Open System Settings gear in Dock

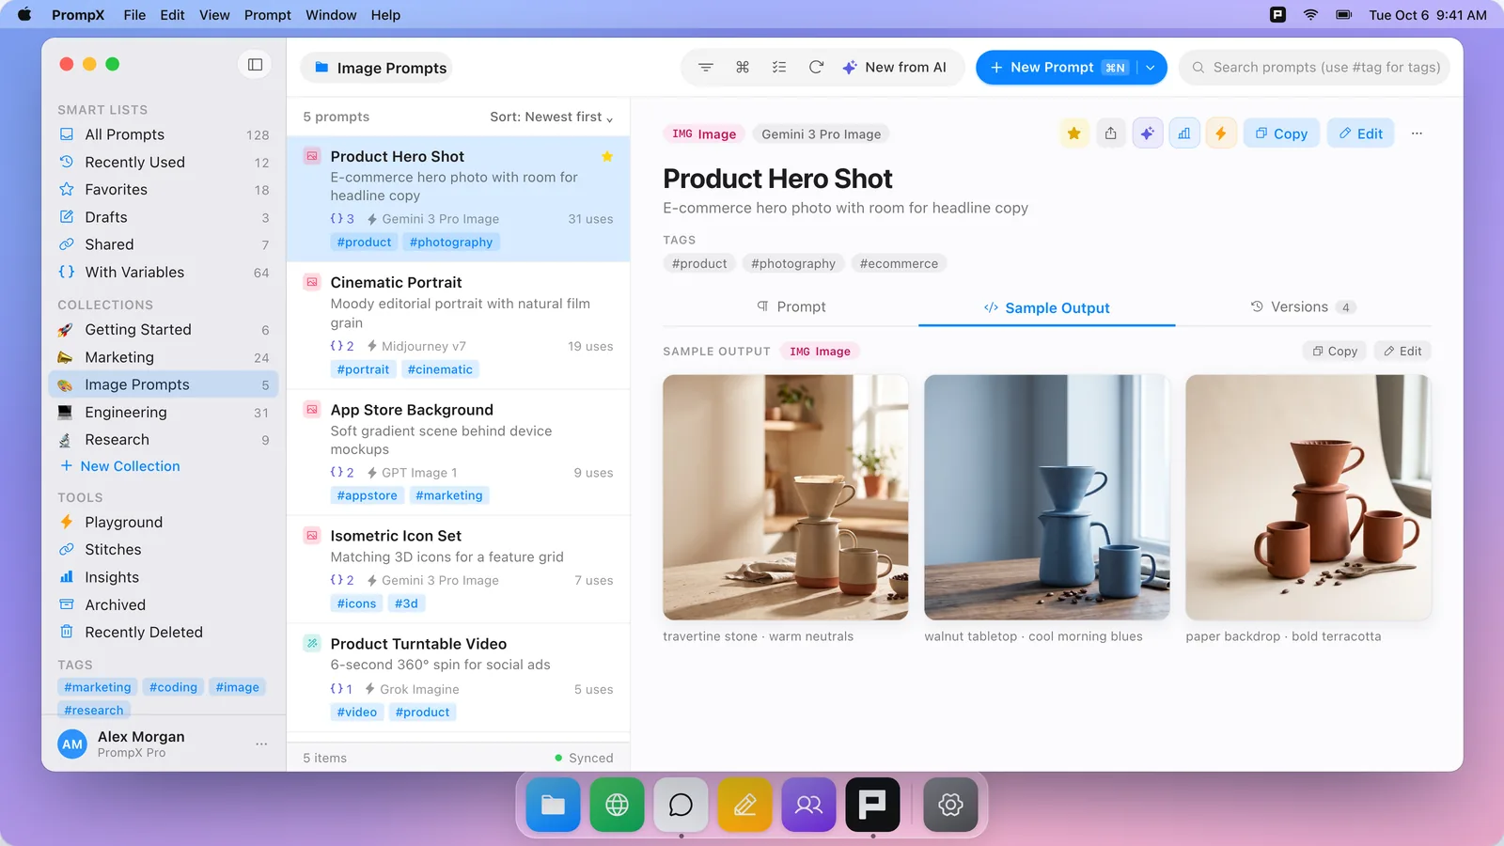click(x=950, y=805)
